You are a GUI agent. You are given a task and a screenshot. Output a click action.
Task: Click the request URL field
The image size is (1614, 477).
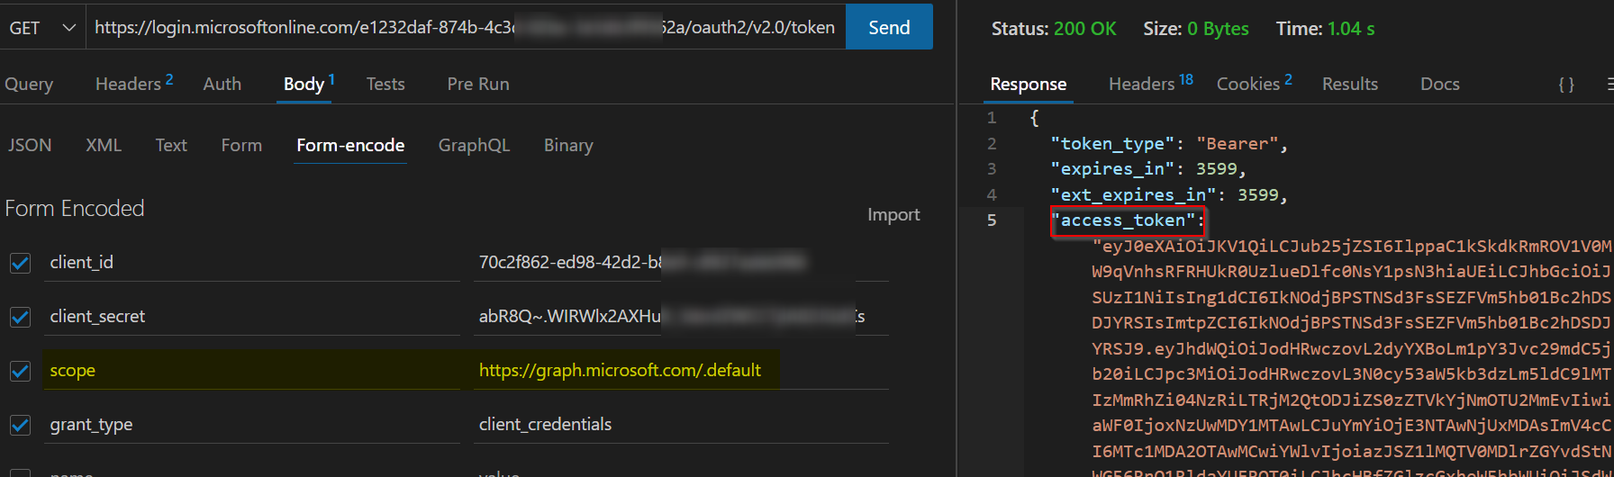pos(465,28)
